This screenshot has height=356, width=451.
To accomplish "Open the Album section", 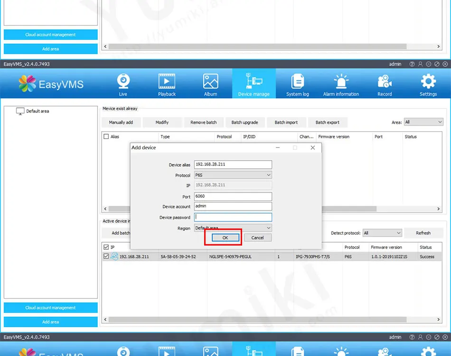I will click(210, 85).
